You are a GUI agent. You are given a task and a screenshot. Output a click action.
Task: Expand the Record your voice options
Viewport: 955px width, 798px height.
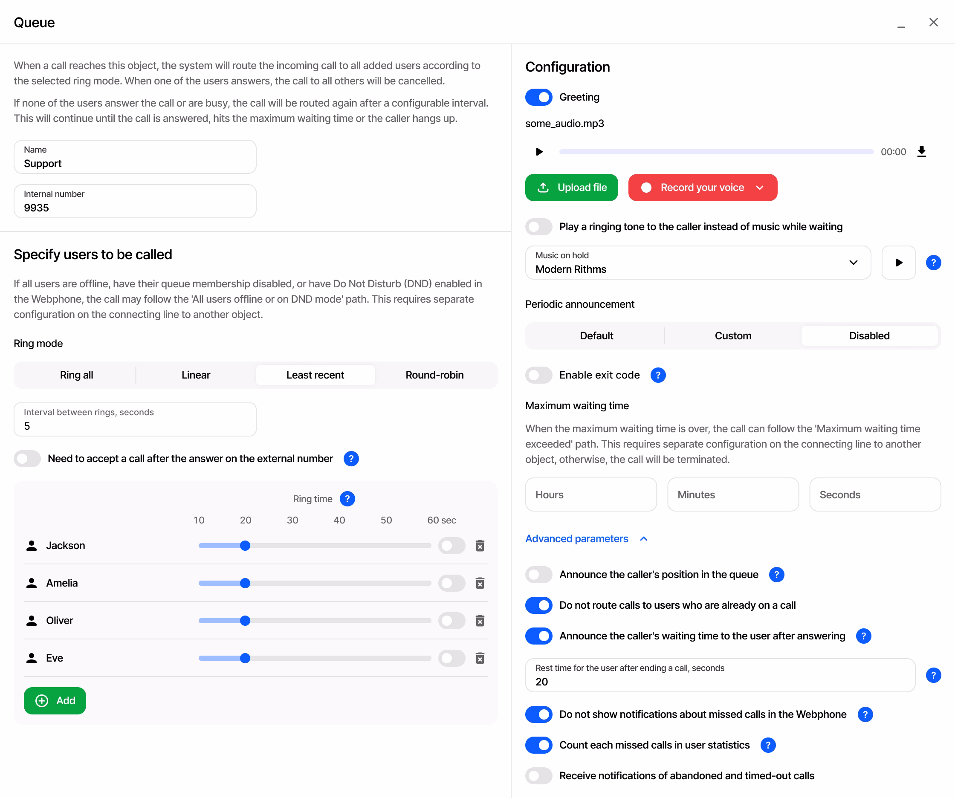tap(760, 188)
